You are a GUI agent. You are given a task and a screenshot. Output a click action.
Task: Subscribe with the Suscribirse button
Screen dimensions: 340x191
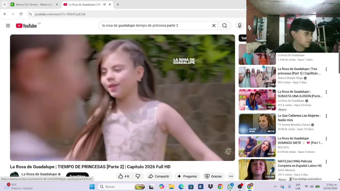pos(77,176)
